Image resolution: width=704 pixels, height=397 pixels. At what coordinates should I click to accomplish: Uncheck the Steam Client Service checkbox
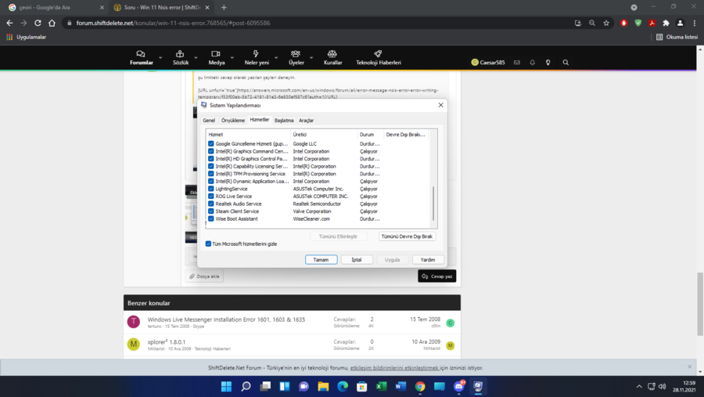coord(211,211)
